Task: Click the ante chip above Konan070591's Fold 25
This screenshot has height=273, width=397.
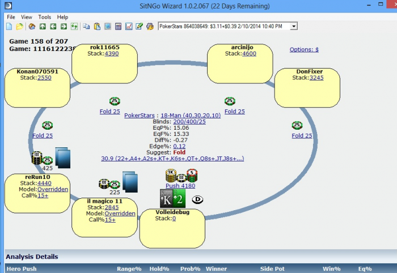Action: 47,125
